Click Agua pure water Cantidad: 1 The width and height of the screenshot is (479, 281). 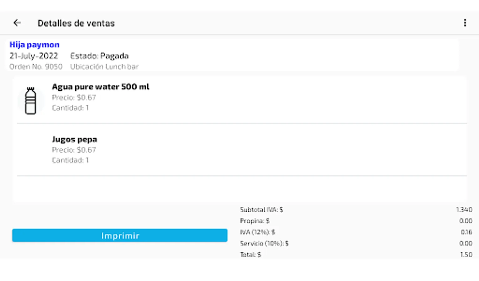[x=70, y=108]
